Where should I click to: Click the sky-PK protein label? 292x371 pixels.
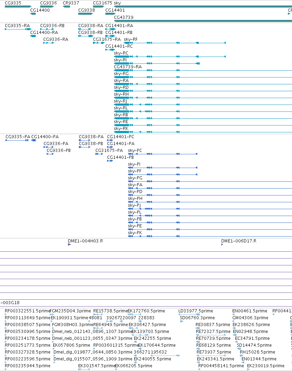135,233
